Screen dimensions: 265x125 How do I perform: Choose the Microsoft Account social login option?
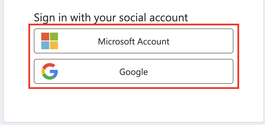point(133,41)
